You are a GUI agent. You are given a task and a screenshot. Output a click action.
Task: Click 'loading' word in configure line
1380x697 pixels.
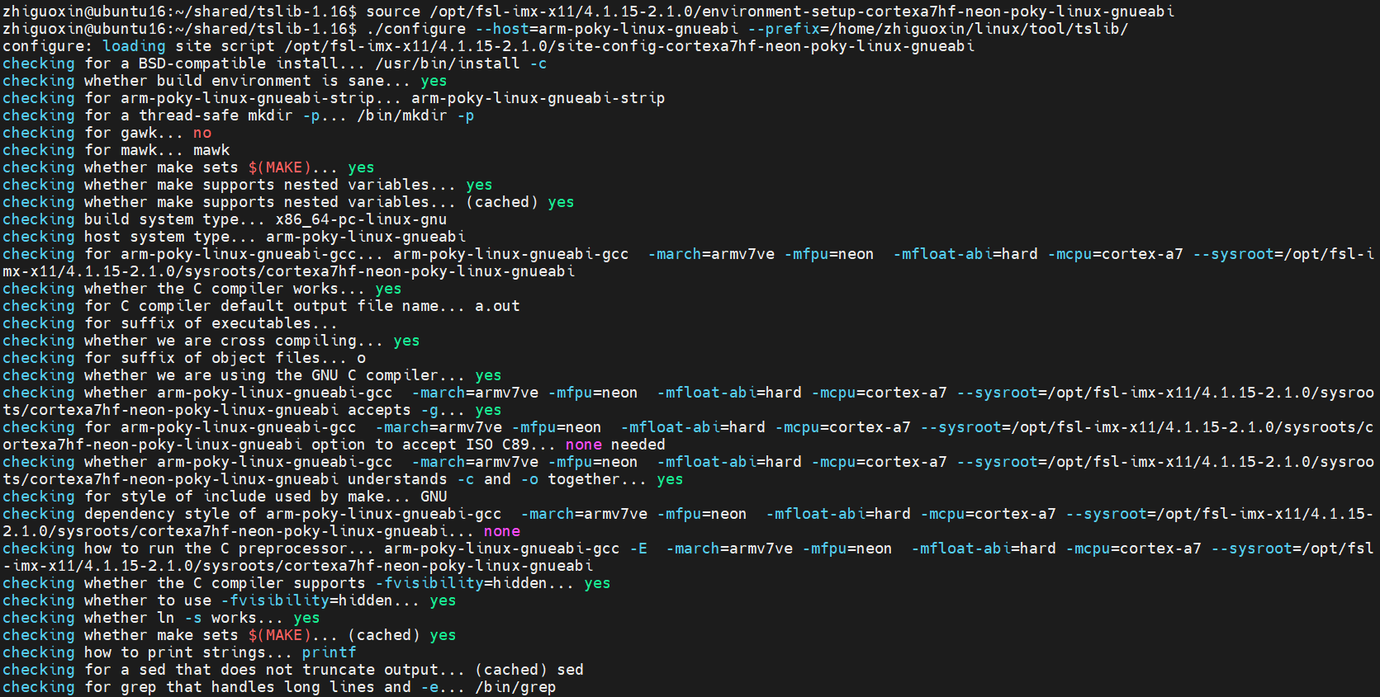coord(134,46)
